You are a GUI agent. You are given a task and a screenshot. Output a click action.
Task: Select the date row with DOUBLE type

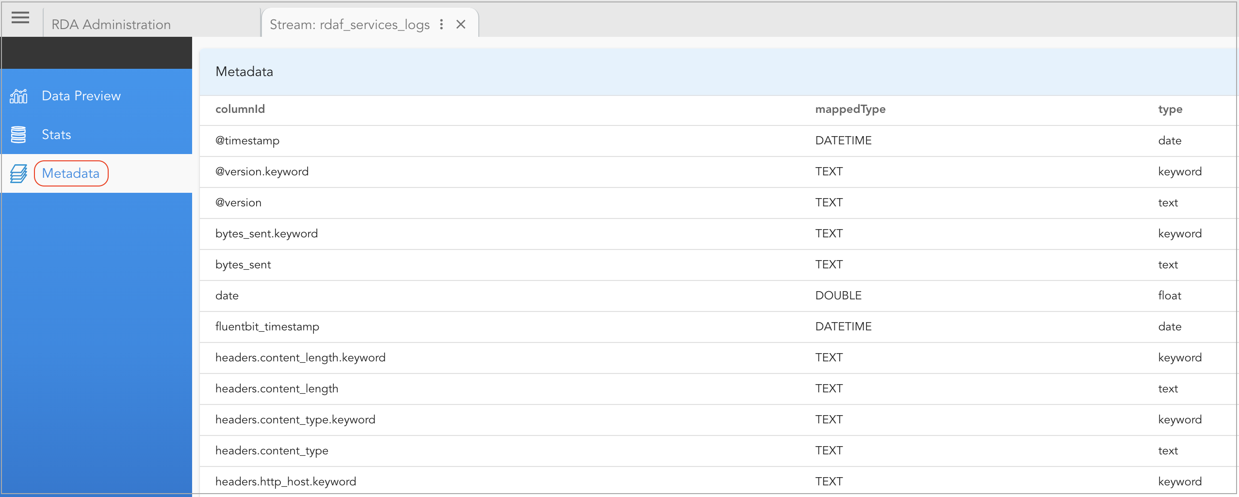point(227,295)
